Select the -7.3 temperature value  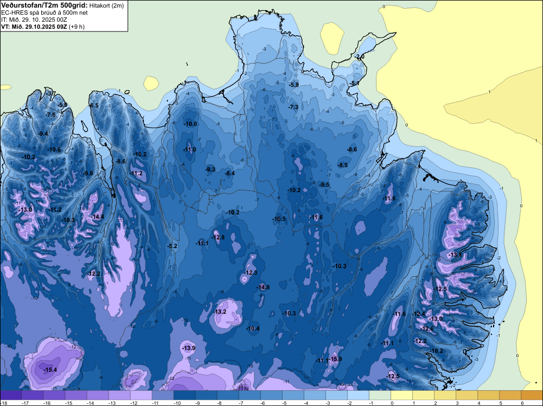coord(293,107)
